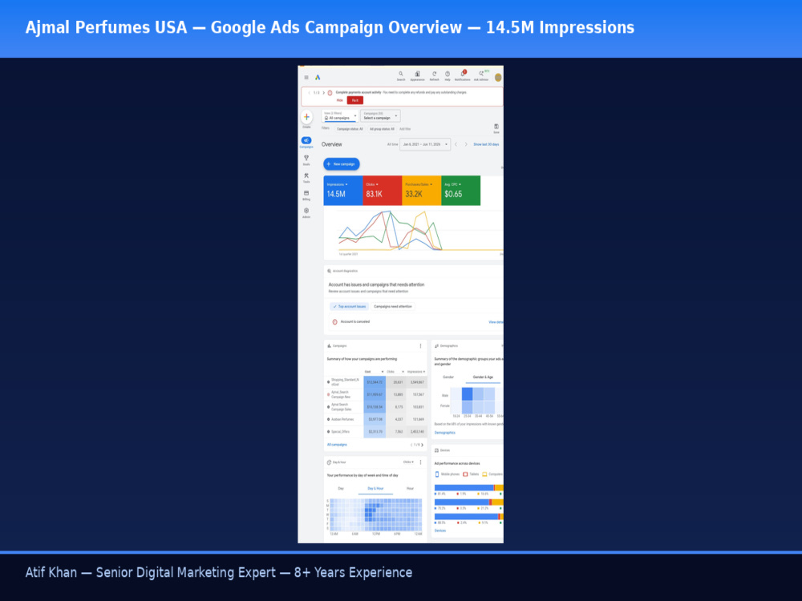This screenshot has width=802, height=601.
Task: Click previous date range arrow
Action: [x=456, y=144]
